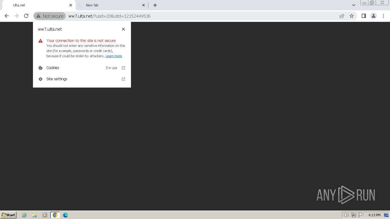Screen dimensions: 390x219
Task: Open File Explorer from taskbar
Action: coord(34,215)
